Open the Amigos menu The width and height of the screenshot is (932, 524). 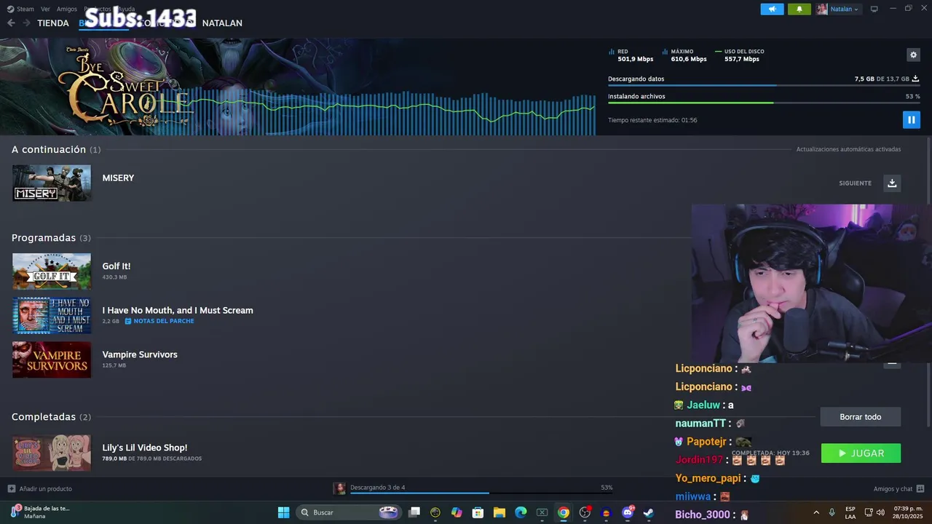click(67, 9)
